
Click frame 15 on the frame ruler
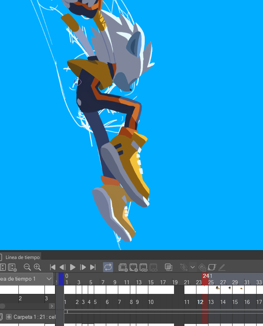click(151, 282)
